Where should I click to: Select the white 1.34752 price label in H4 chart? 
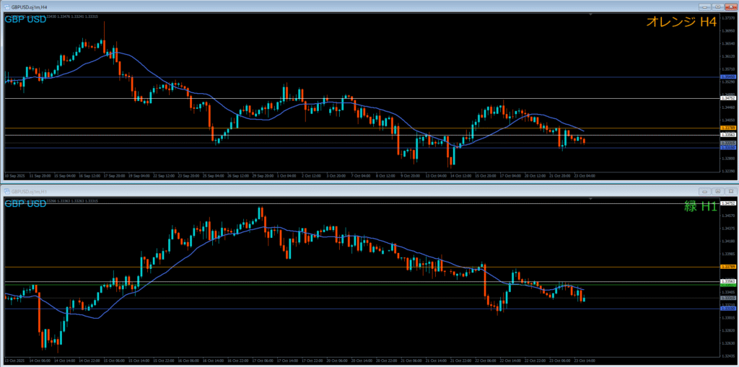click(729, 98)
